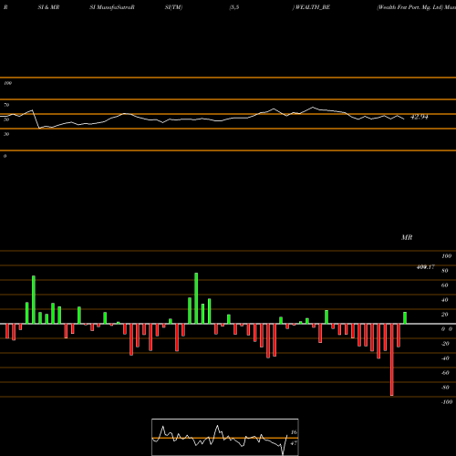
Task: Click the value 47 in mini chart
Action: (294, 443)
